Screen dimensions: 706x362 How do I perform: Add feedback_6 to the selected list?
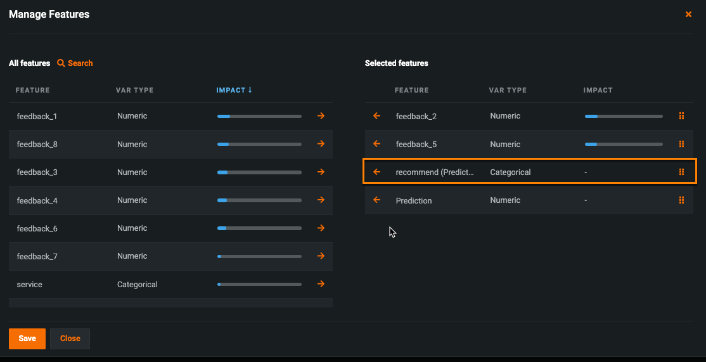coord(321,228)
